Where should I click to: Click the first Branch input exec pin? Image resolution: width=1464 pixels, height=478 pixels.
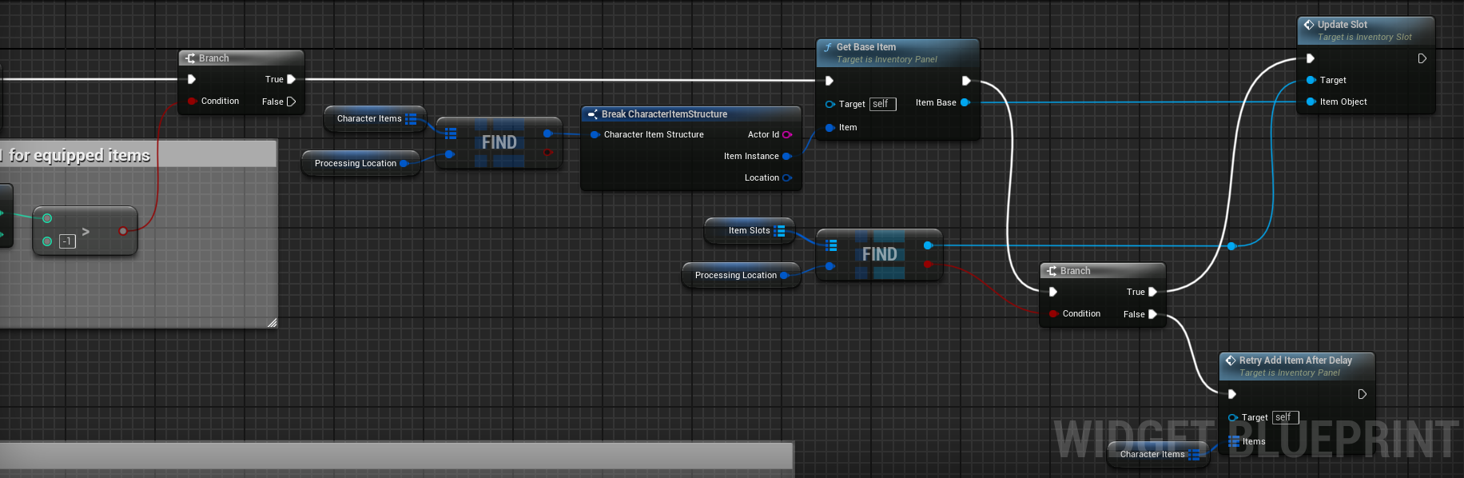[x=192, y=79]
